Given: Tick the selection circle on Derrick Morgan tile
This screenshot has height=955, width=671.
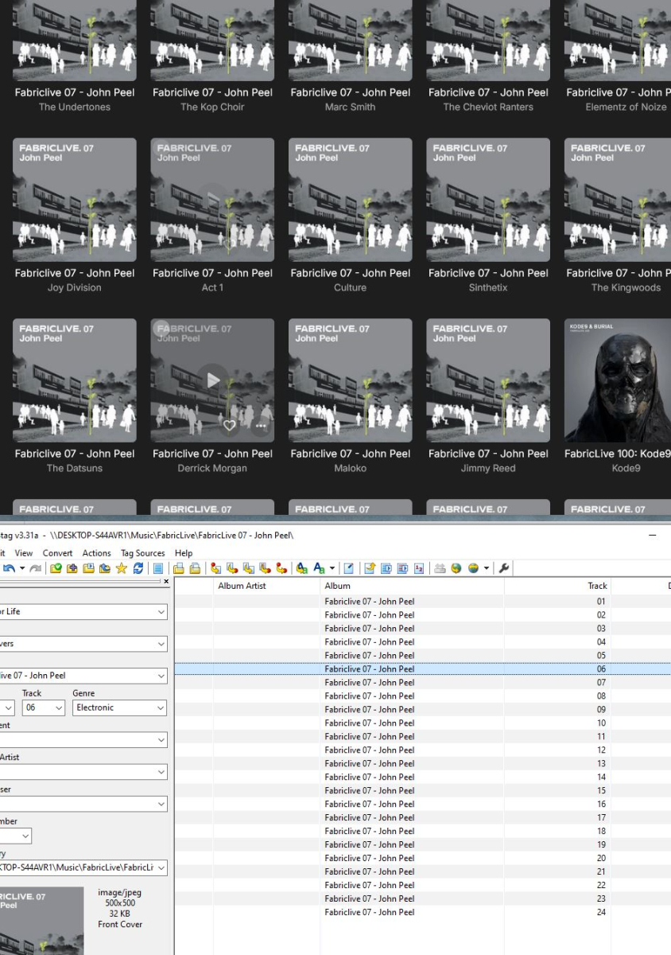Looking at the screenshot, I should point(161,329).
